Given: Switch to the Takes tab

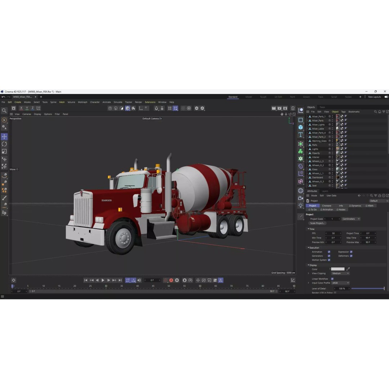Looking at the screenshot, I should [322, 107].
